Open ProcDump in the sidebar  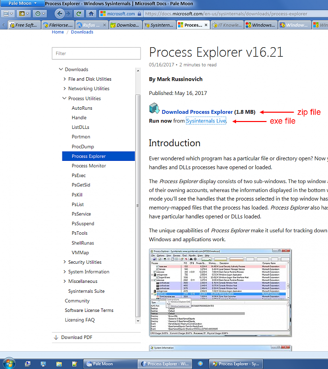83,147
